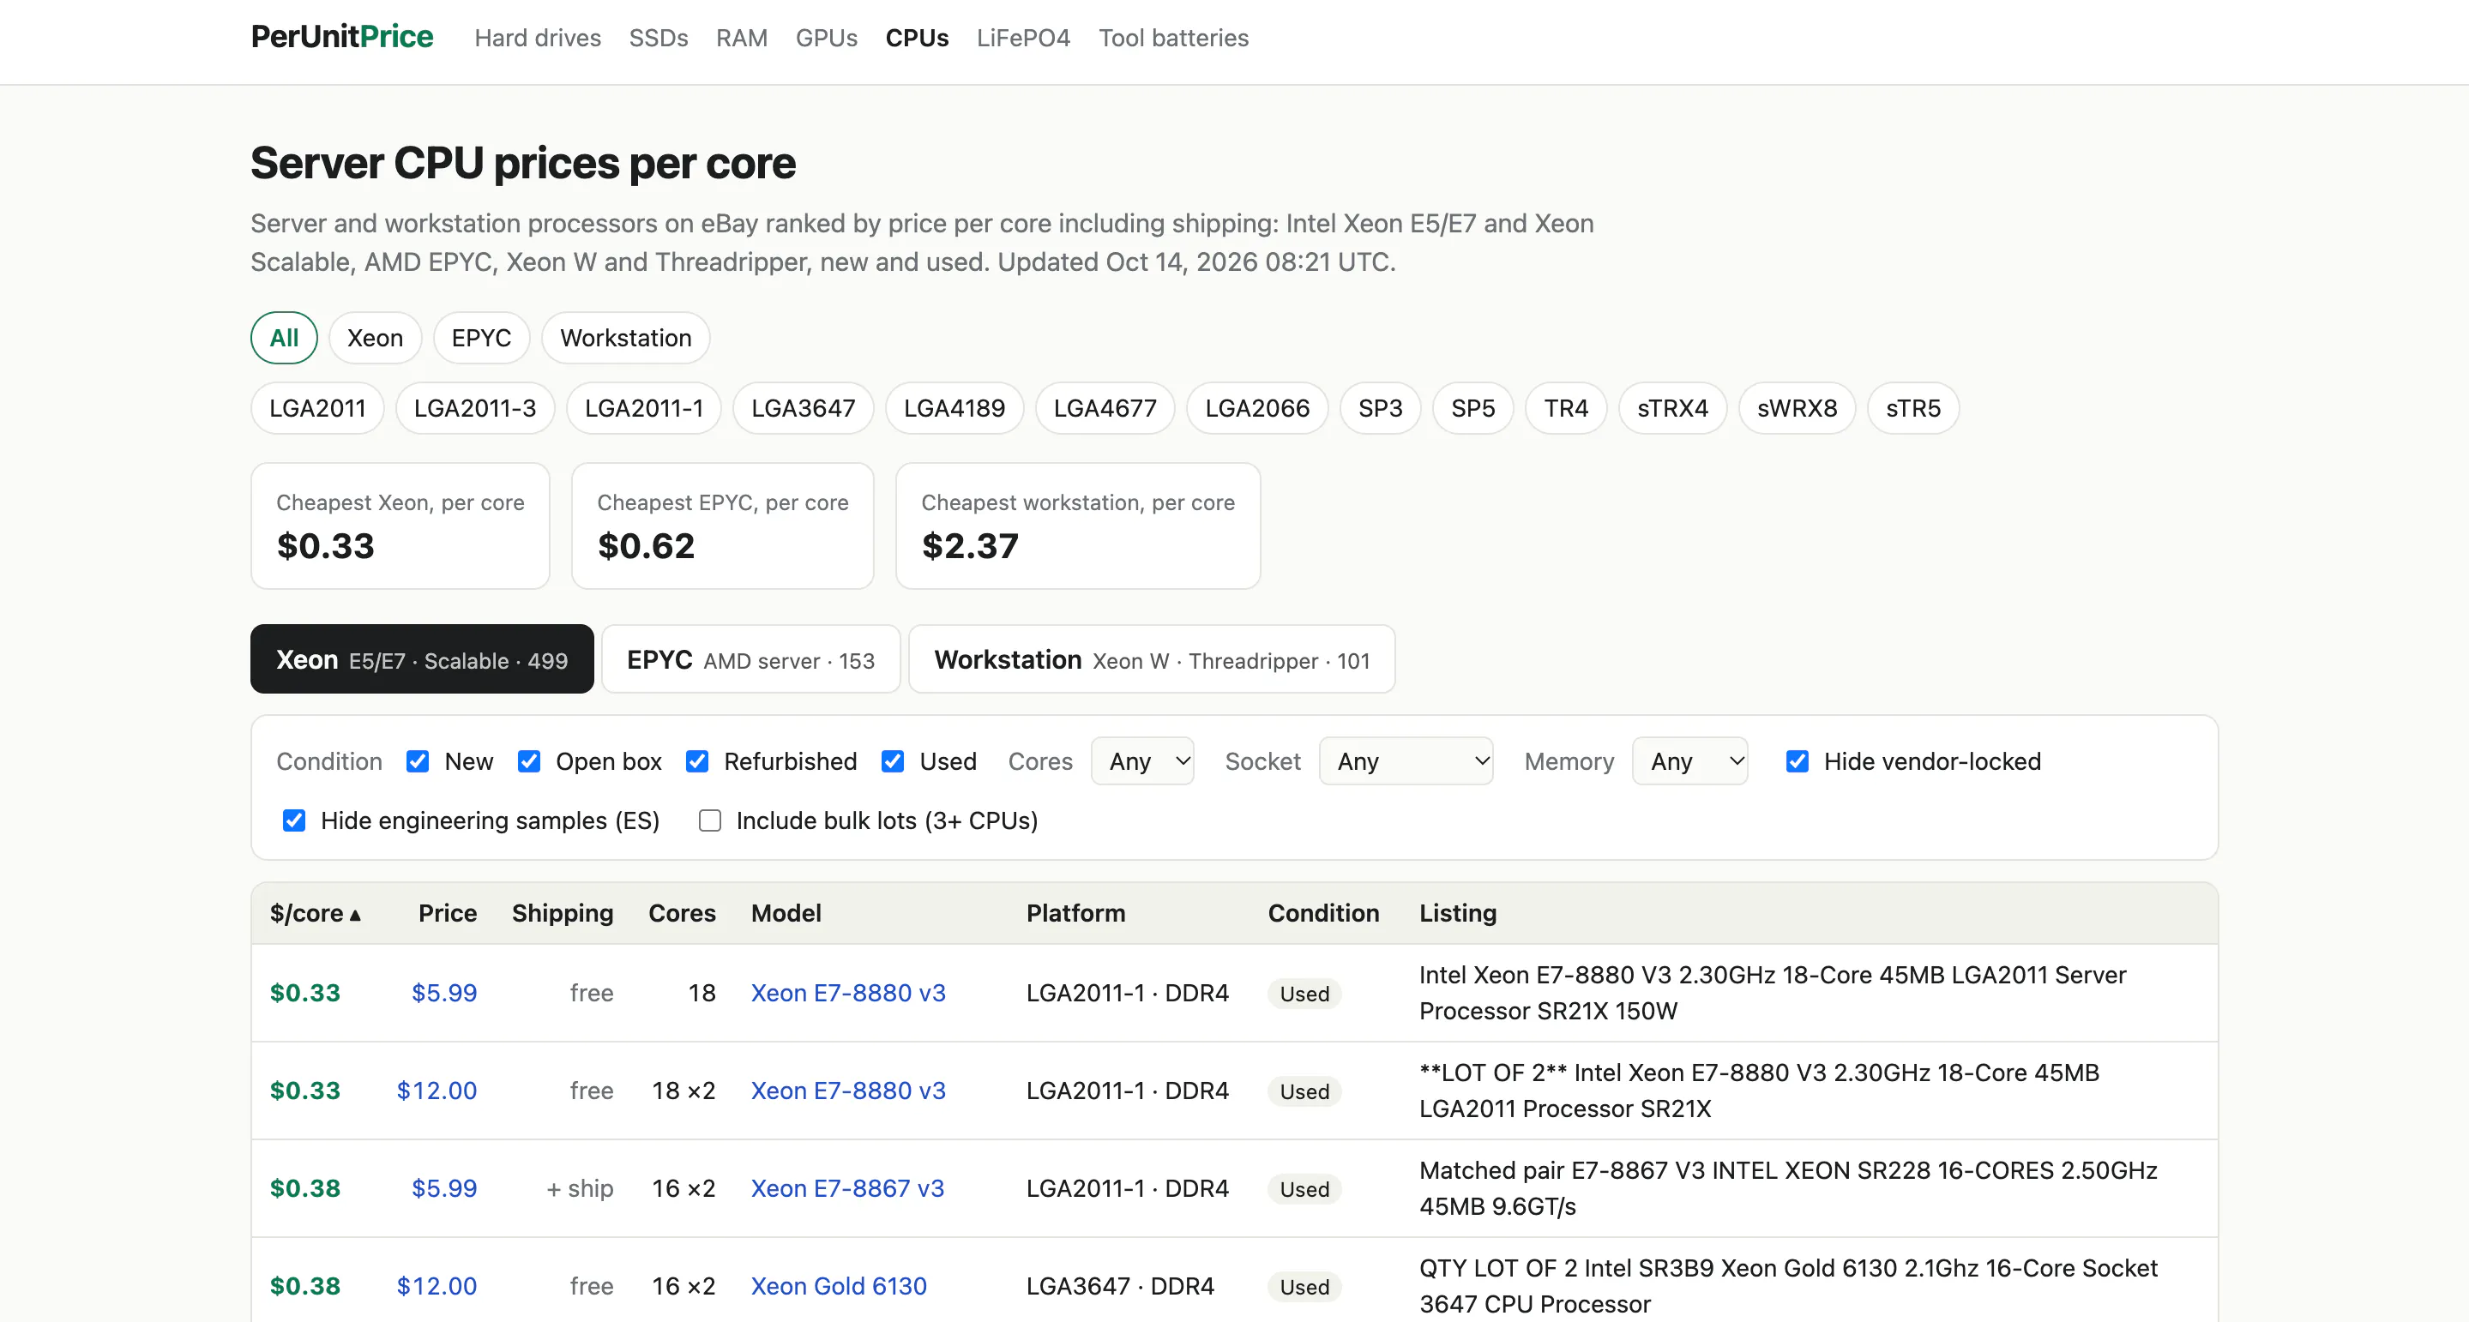Switch to Workstation Threadripper tab
2469x1322 pixels.
click(x=1151, y=659)
